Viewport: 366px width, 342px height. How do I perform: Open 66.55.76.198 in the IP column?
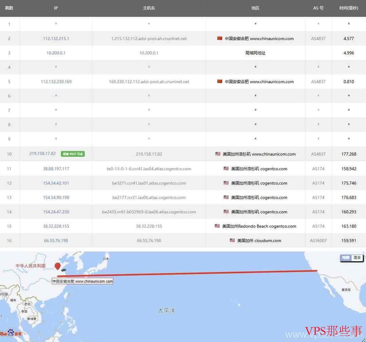coord(56,240)
